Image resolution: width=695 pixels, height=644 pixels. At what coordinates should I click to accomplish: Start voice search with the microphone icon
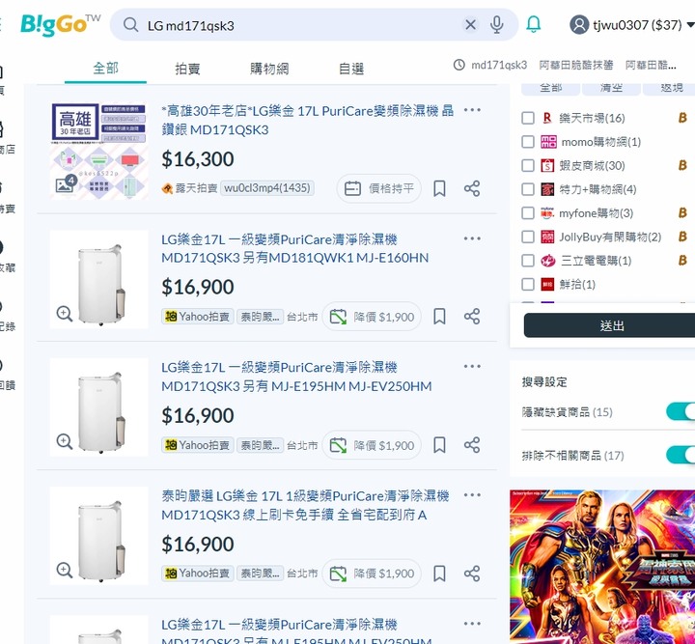[x=497, y=25]
